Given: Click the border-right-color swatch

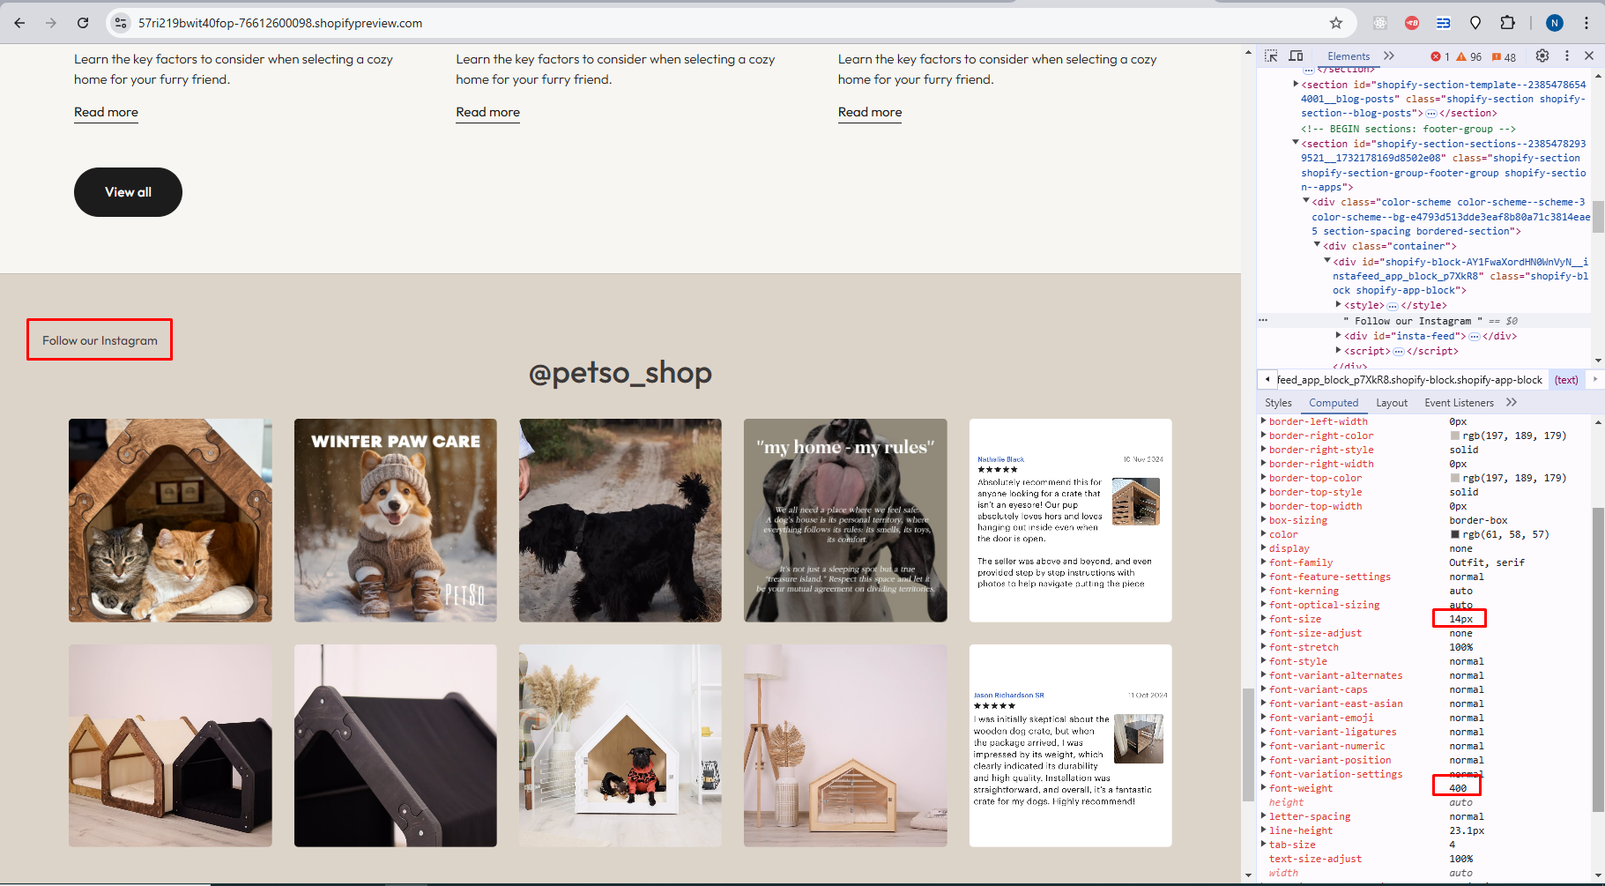Looking at the screenshot, I should click(x=1455, y=436).
